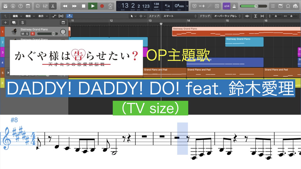The image size is (301, 169).
Task: Open the Note Pads button
Action: tap(280, 6)
